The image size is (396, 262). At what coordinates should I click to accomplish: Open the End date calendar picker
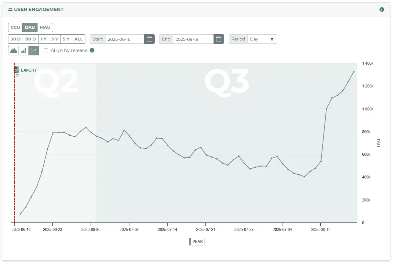click(219, 39)
